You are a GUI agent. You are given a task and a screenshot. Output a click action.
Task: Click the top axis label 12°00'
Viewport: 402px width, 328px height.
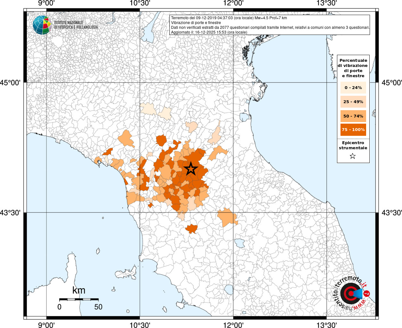click(x=233, y=3)
